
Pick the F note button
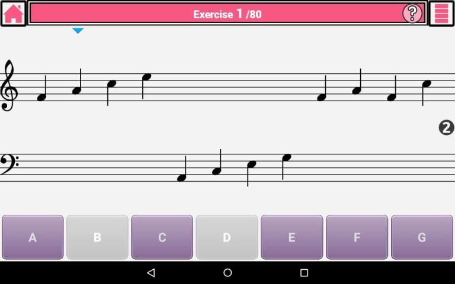(357, 237)
